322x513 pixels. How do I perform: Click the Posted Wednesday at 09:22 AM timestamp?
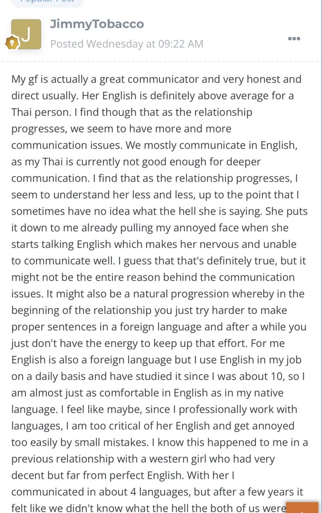point(127,44)
